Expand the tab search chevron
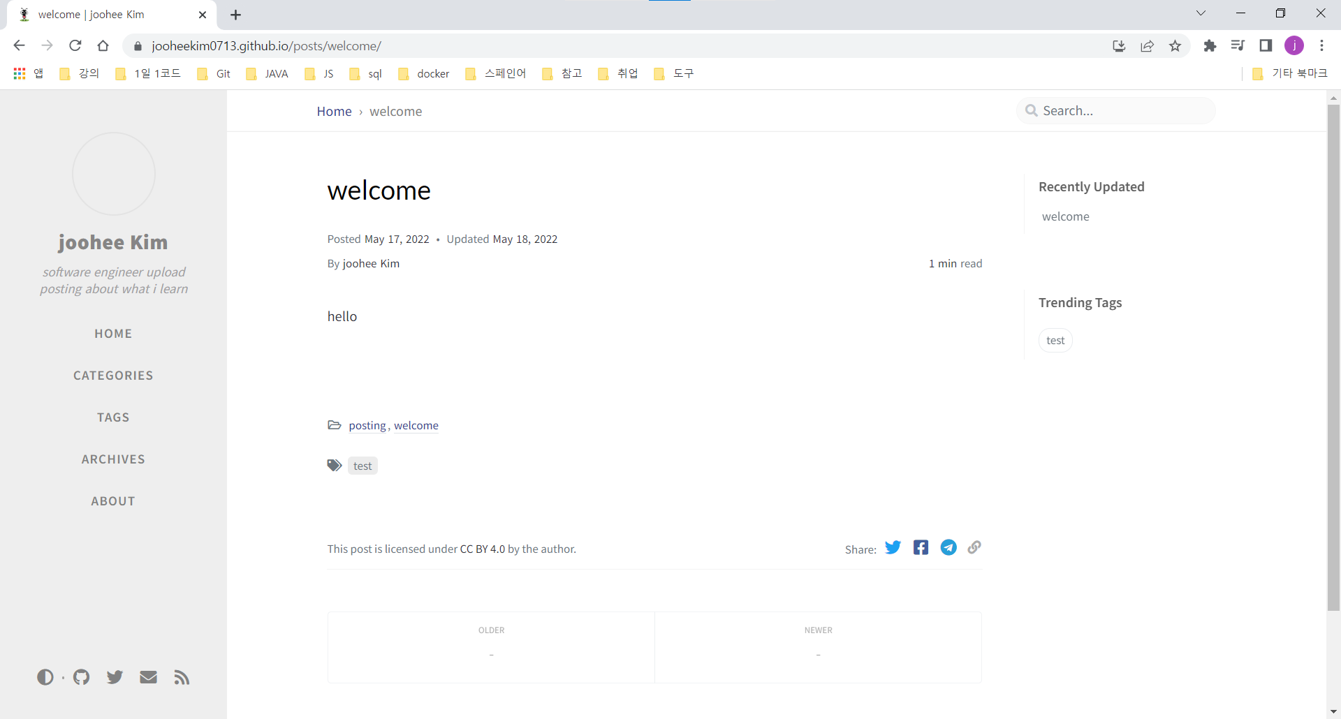The height and width of the screenshot is (719, 1341). 1201,13
